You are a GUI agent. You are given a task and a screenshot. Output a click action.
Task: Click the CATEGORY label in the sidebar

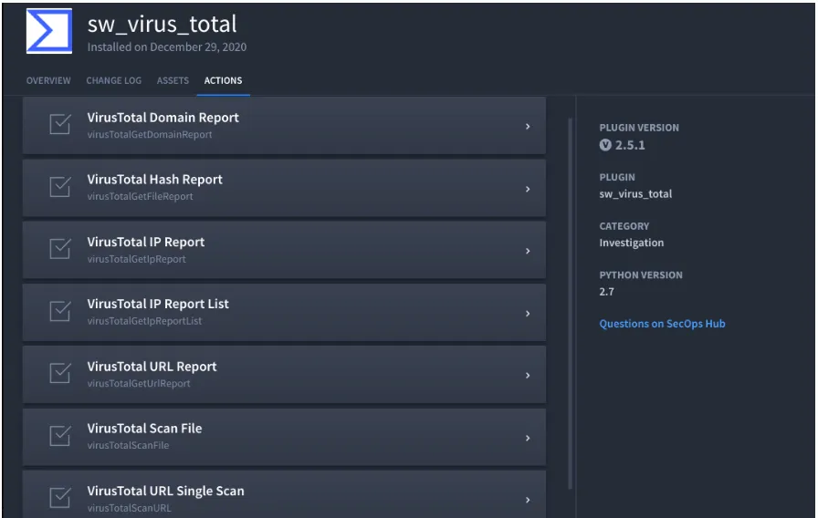coord(624,226)
